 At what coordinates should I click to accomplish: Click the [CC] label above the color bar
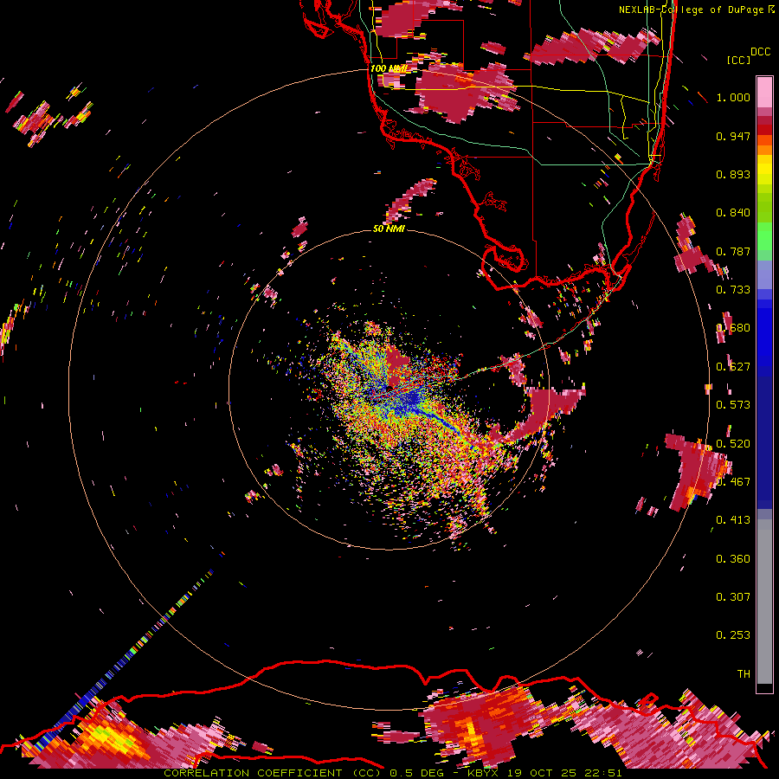738,60
